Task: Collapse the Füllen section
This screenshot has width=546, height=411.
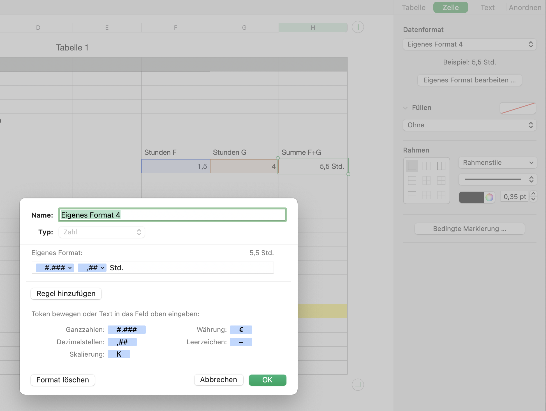Action: click(405, 108)
